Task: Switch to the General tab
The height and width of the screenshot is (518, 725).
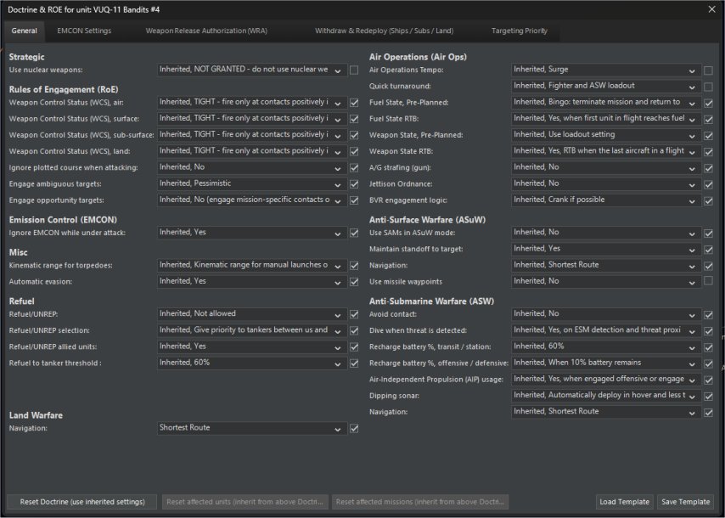Action: tap(24, 31)
